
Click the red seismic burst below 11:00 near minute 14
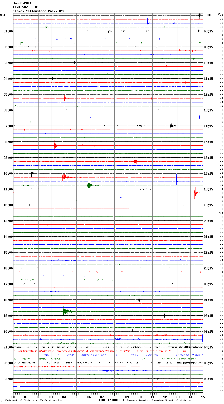point(196,193)
